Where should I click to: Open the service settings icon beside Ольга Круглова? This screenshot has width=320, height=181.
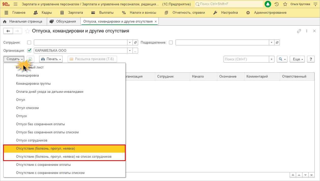tap(316, 4)
